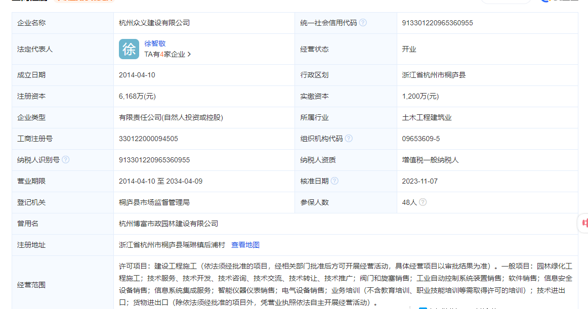The height and width of the screenshot is (309, 588).
Task: Click the 登记机关 label cell
Action: coord(63,202)
